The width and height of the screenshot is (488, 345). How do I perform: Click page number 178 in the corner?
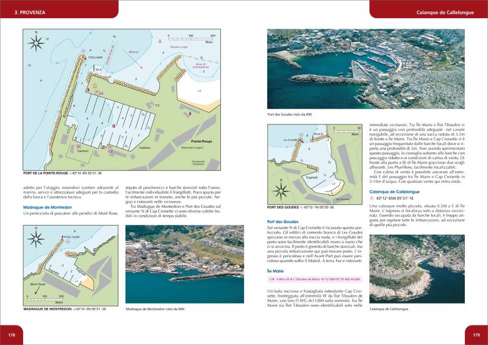point(12,335)
